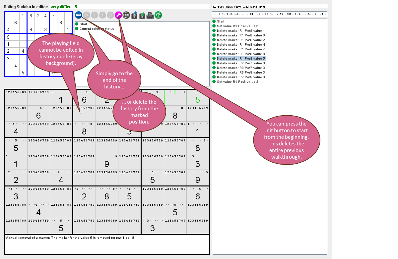Click the 7 cell in the small preview grid

pos(53,16)
